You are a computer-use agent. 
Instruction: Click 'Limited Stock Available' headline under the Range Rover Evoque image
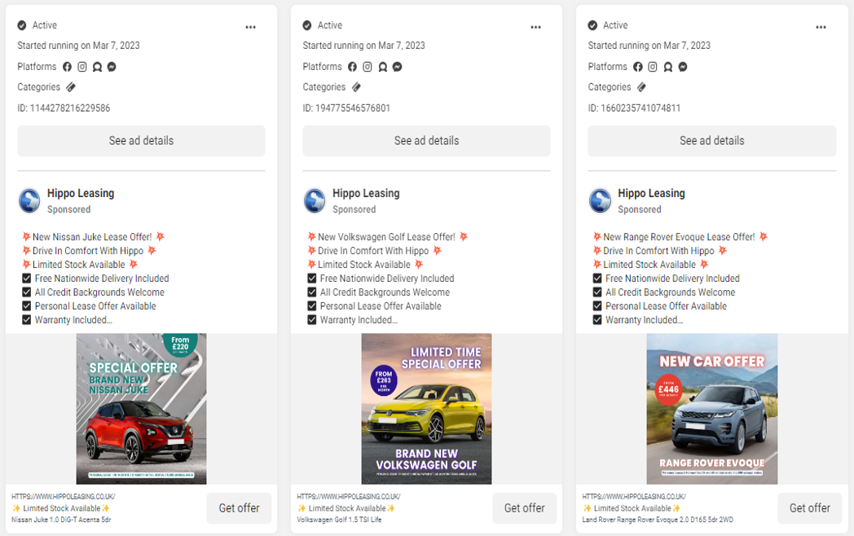point(632,508)
